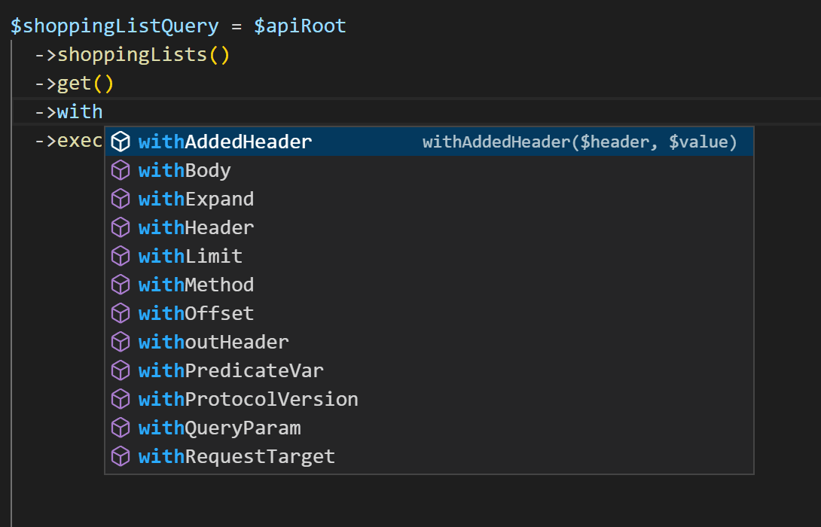Select the withPredicateVar suggestion
This screenshot has width=821, height=527.
coord(230,370)
